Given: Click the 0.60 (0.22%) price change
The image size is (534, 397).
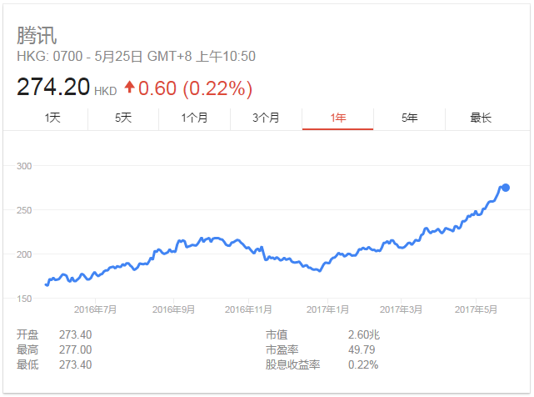Looking at the screenshot, I should (x=195, y=87).
